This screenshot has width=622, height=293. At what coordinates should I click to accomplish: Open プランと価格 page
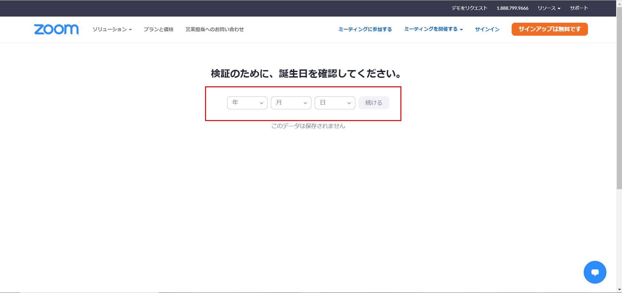coord(158,29)
